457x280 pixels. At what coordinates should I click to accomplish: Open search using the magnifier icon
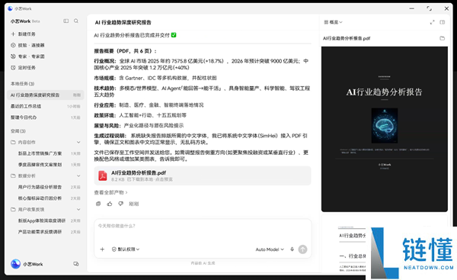[76, 21]
